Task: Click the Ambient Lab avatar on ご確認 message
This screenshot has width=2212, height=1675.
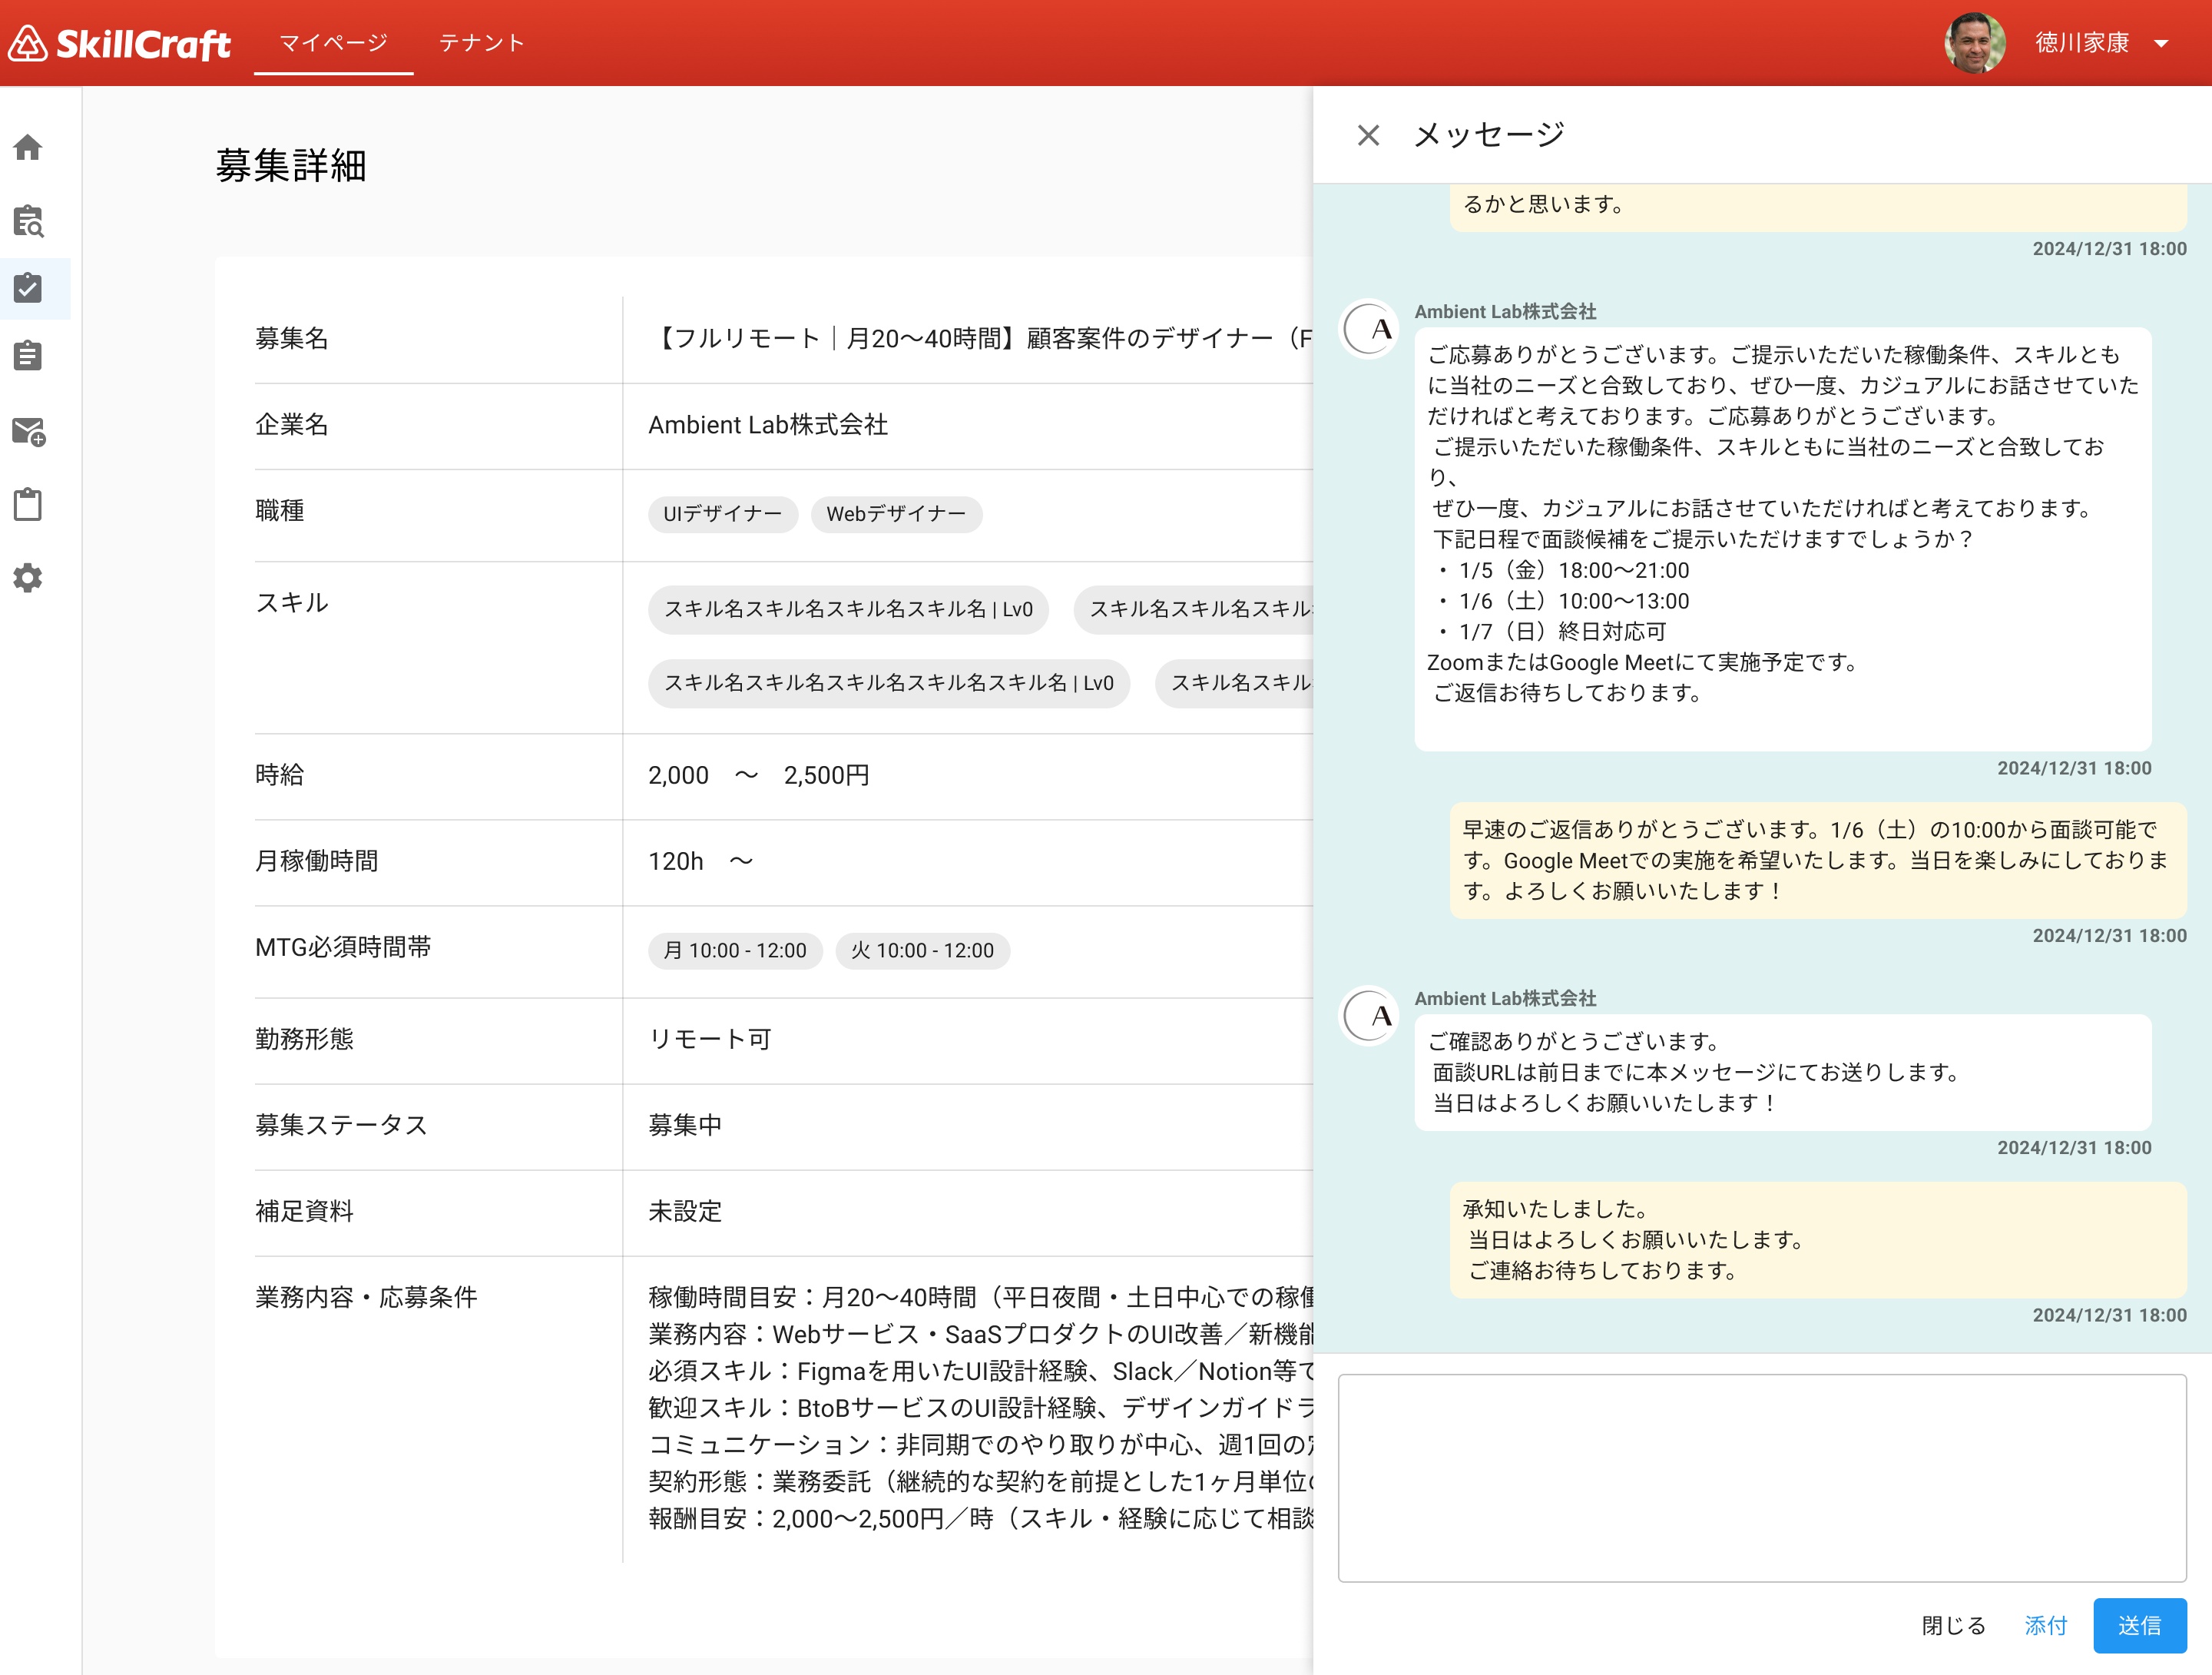Action: (x=1369, y=1017)
